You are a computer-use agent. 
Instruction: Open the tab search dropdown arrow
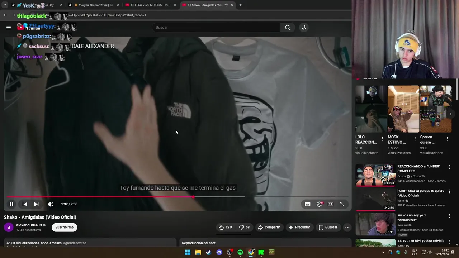(5, 5)
